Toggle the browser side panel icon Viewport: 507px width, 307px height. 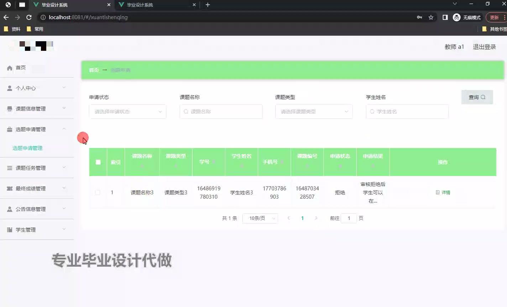click(x=445, y=17)
